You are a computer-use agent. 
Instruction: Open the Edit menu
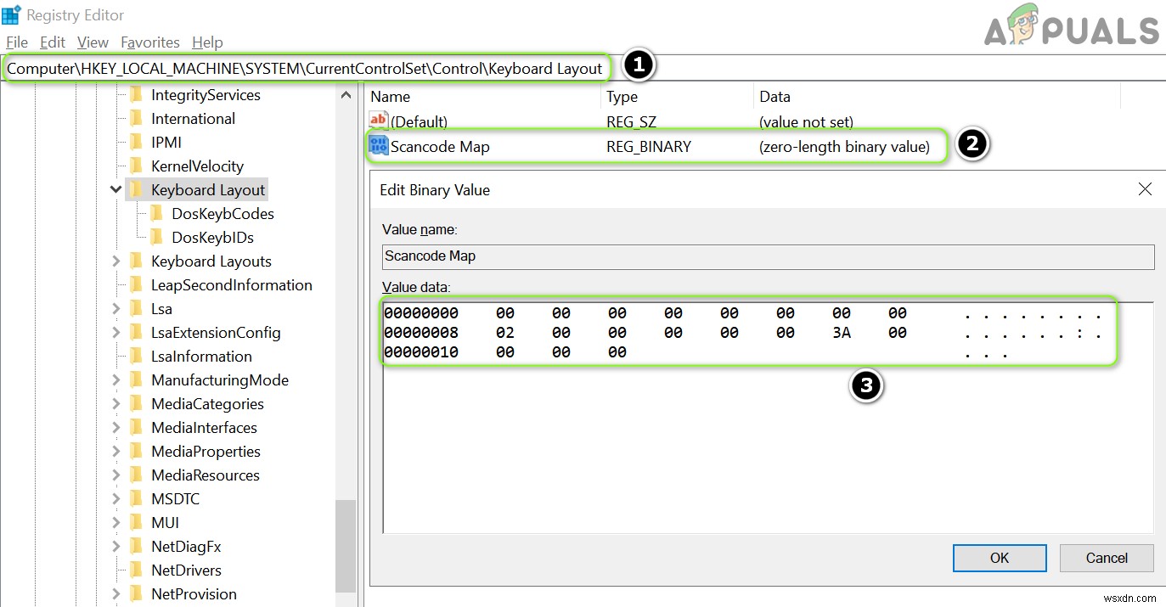(53, 42)
